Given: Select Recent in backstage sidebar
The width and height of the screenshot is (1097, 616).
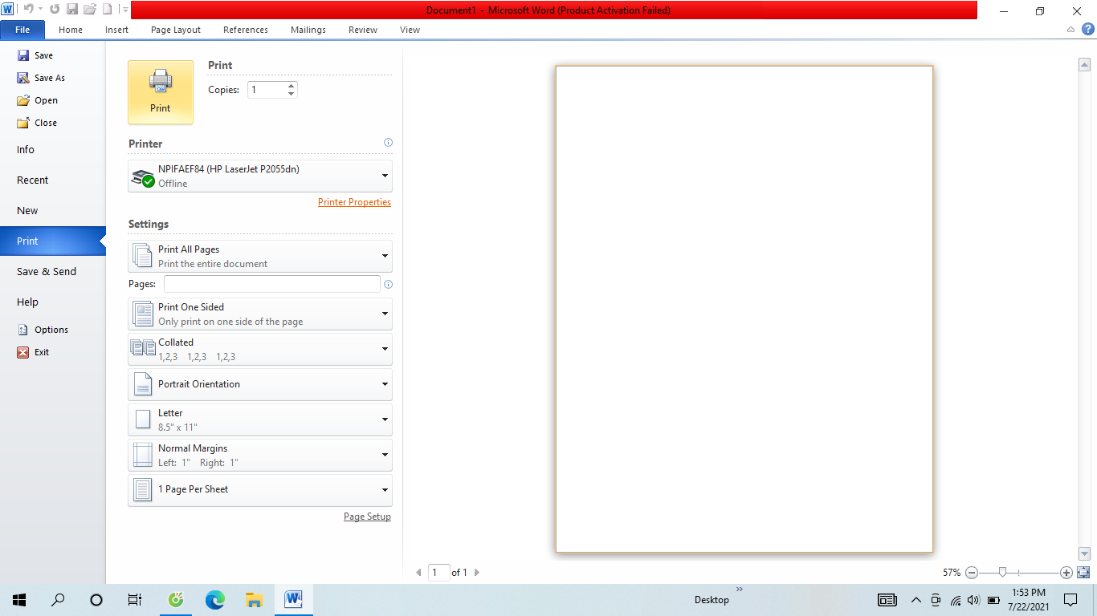Looking at the screenshot, I should coord(53,180).
